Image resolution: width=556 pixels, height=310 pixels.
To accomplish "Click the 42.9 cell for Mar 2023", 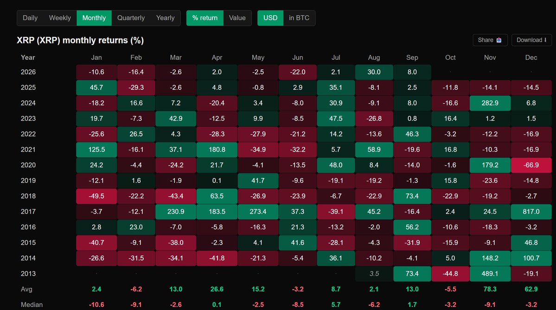I will (176, 118).
